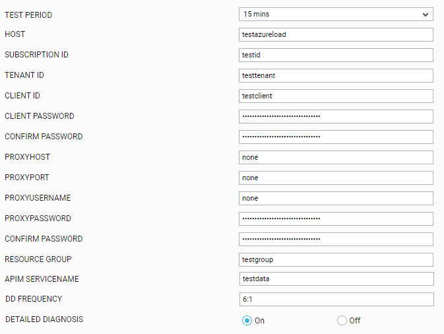Click the dropdown chevron arrow for 15 mins

pos(426,15)
